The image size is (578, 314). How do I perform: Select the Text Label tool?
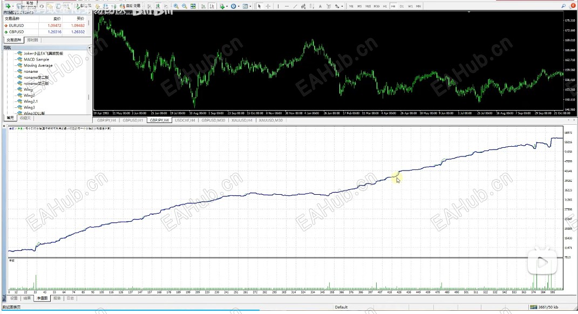329,6
